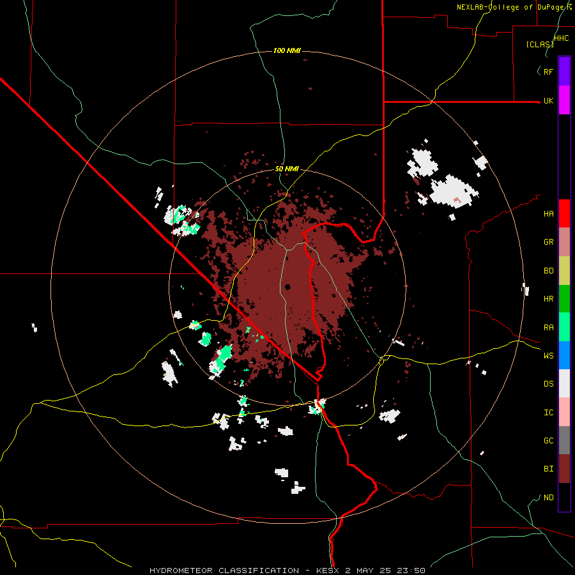This screenshot has height=575, width=575.
Task: Click the HYDROMETEOR CLASSIFICATION title text
Action: [x=224, y=571]
